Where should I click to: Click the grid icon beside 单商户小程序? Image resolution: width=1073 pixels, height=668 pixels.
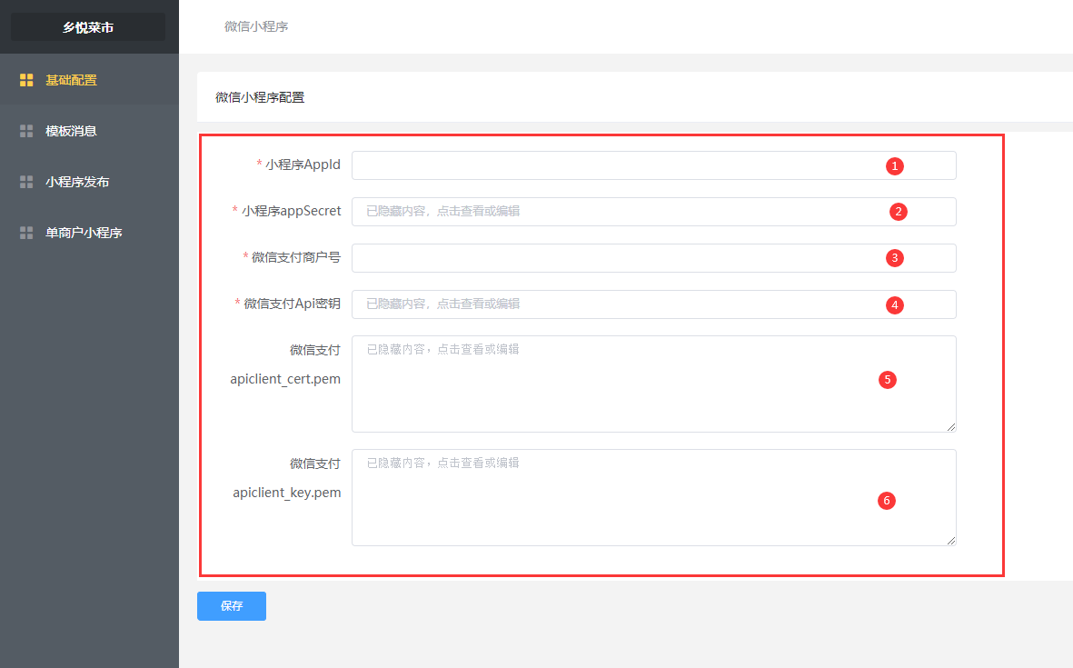26,233
